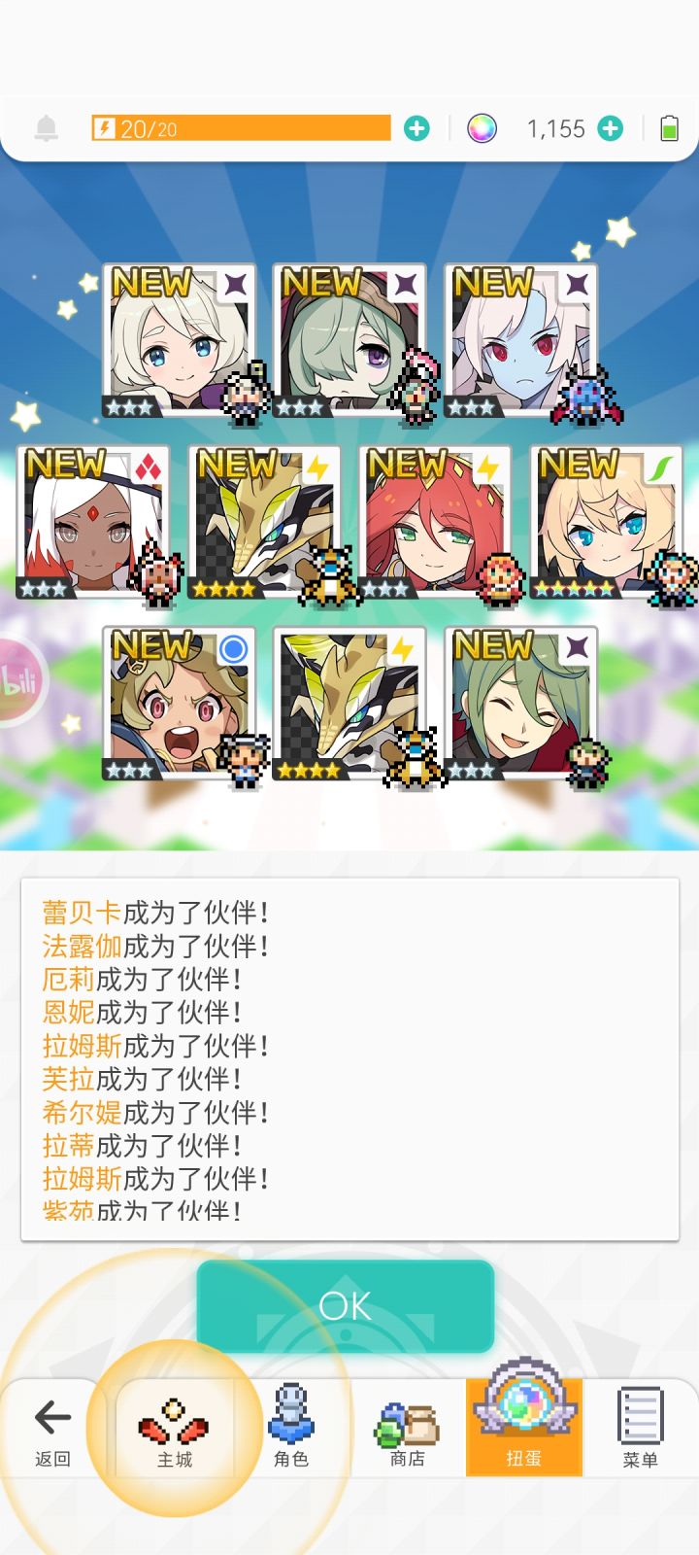
Task: Add gems with the plus button
Action: point(610,128)
